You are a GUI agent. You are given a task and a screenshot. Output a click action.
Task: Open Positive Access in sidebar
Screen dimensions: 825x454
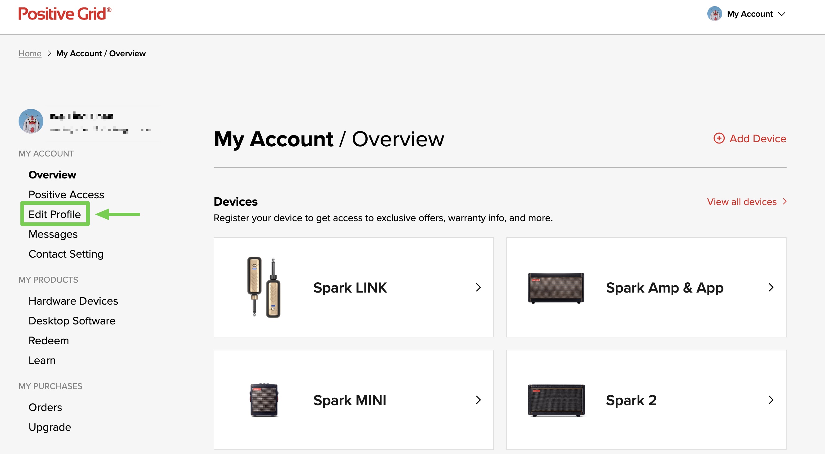66,195
